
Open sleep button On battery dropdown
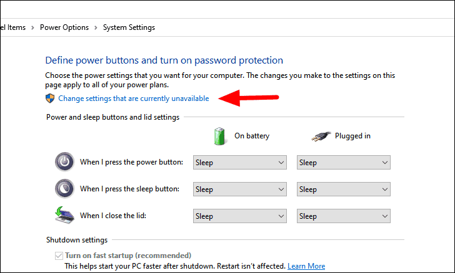tap(240, 189)
